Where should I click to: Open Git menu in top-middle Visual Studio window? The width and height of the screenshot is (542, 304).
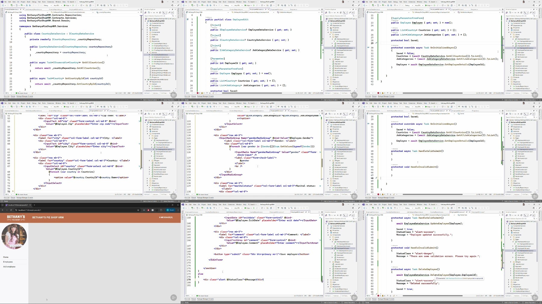tap(199, 2)
